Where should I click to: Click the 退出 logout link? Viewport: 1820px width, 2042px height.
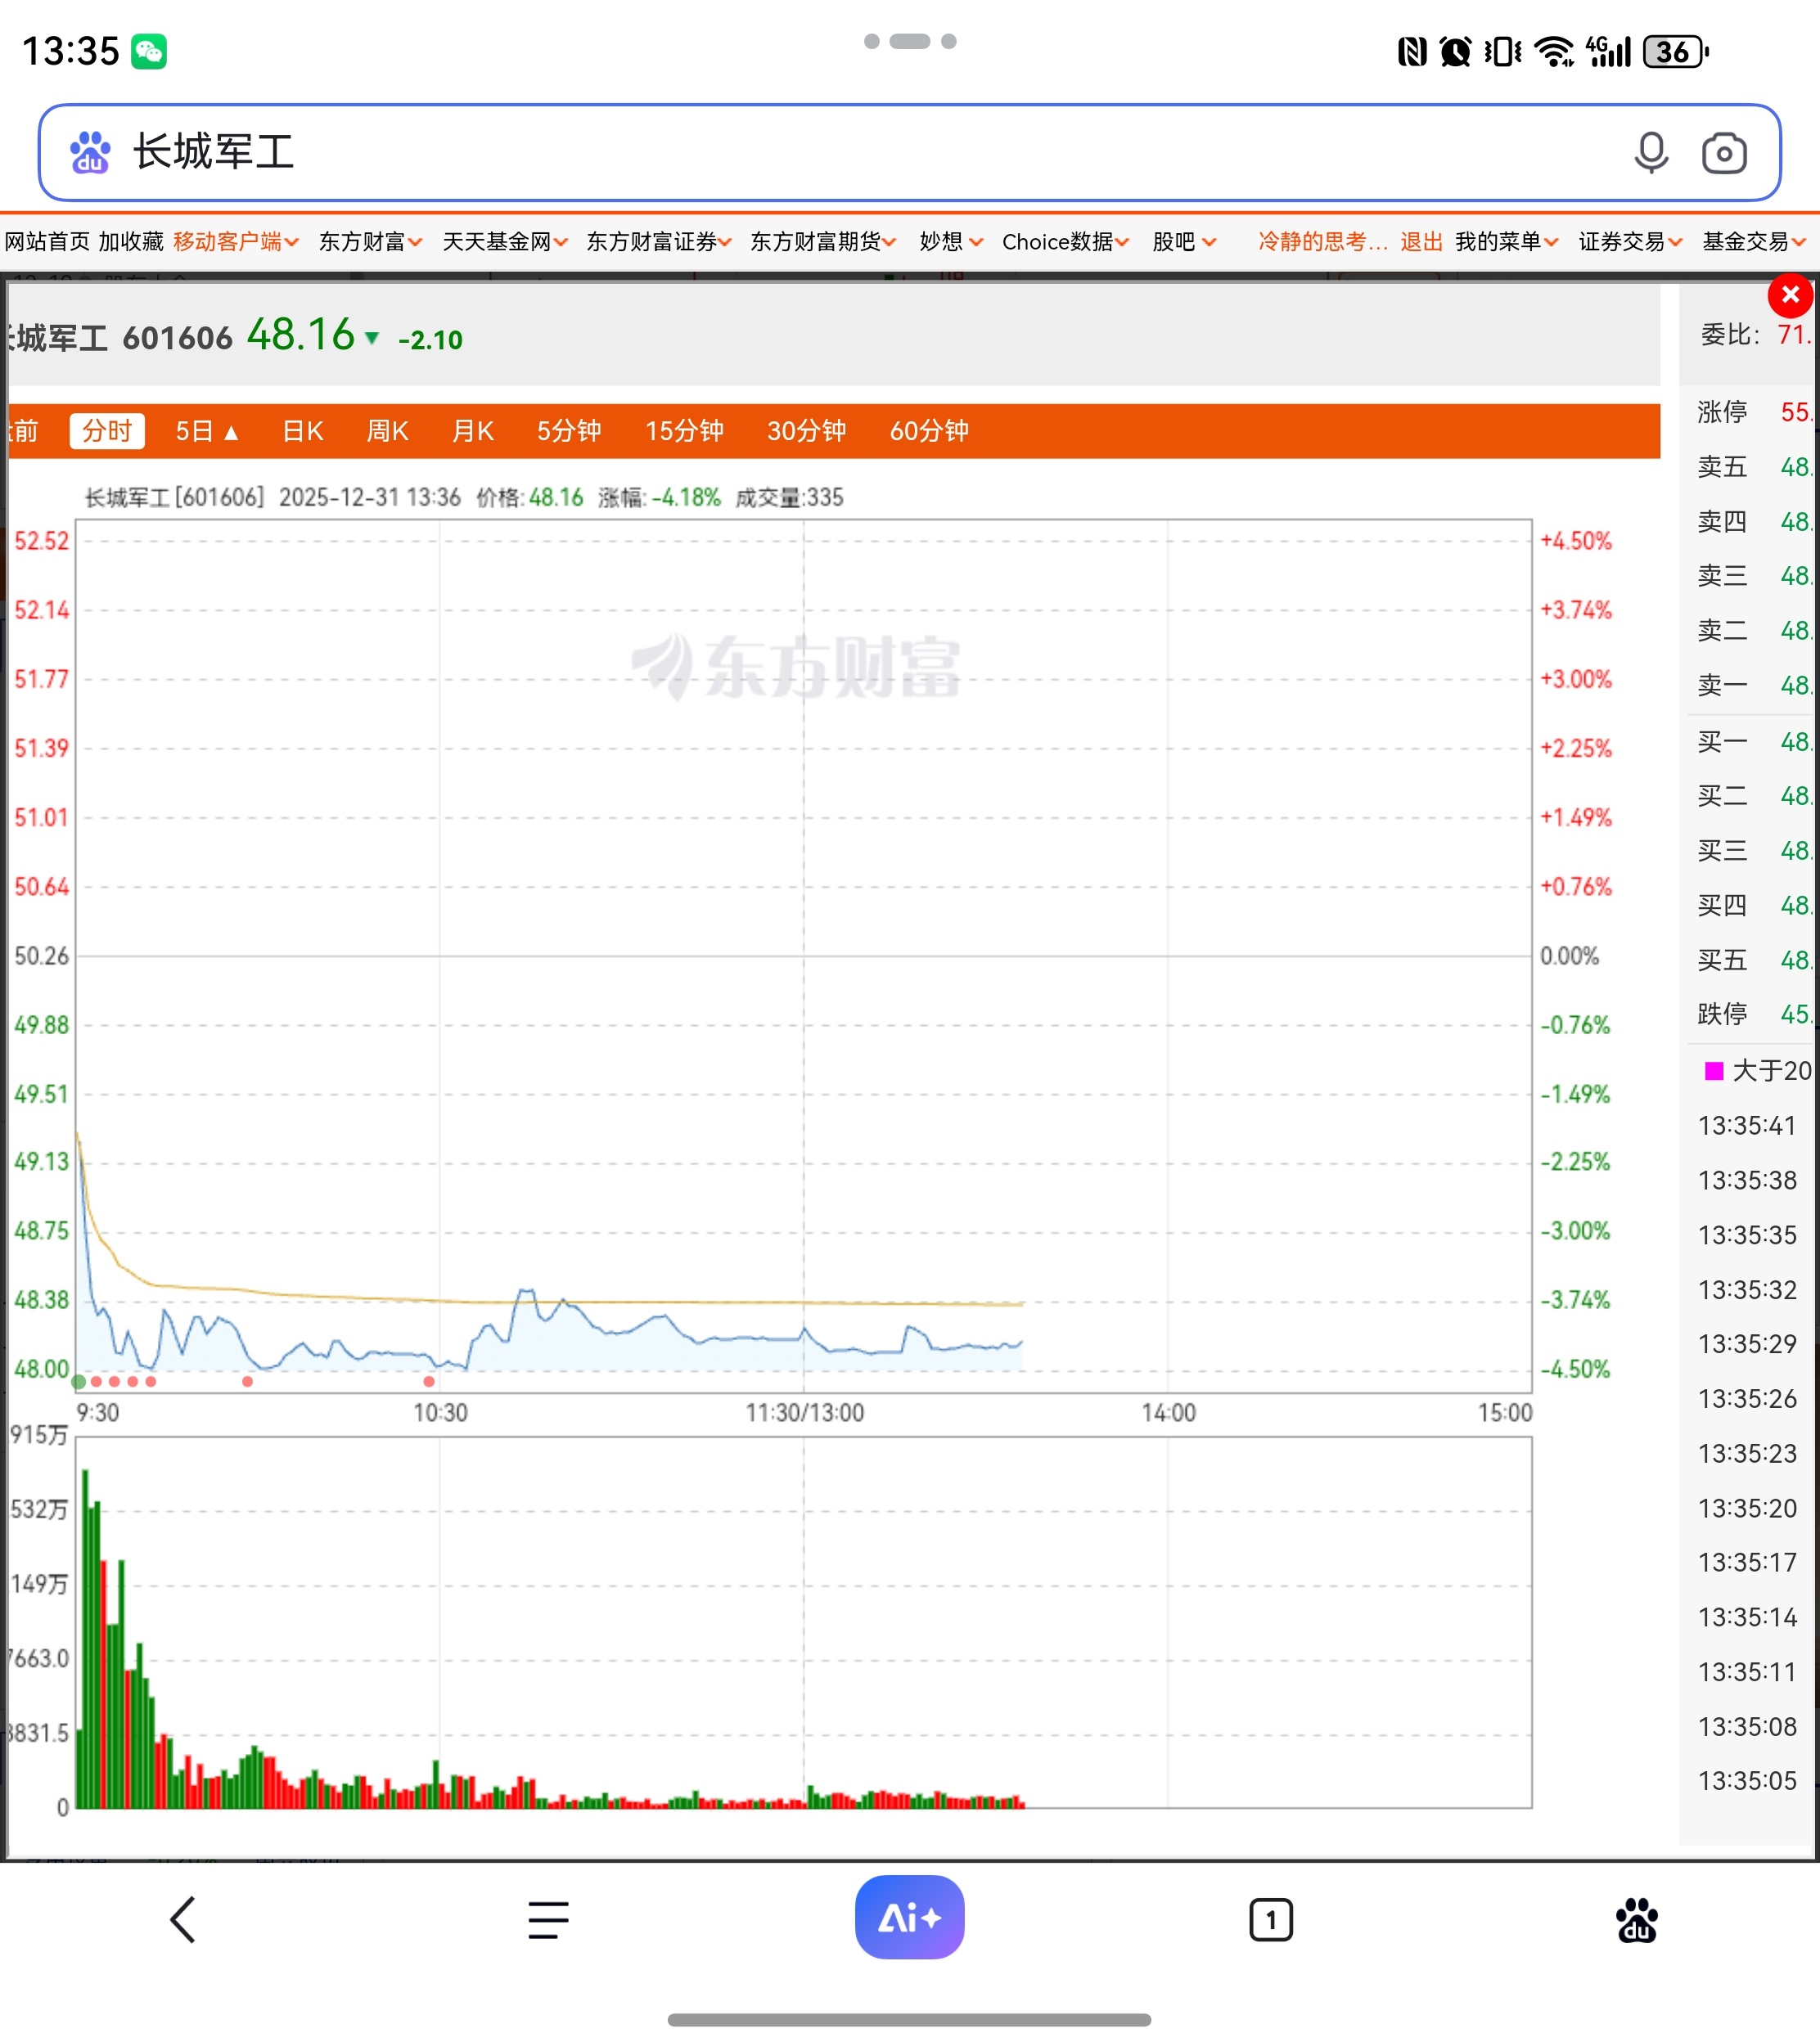point(1420,242)
